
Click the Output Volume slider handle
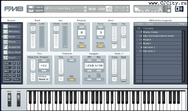(33, 31)
